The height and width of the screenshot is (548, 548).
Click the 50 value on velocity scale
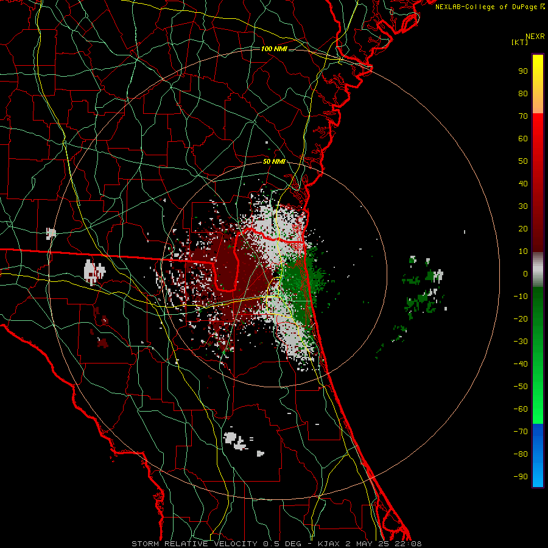523,161
